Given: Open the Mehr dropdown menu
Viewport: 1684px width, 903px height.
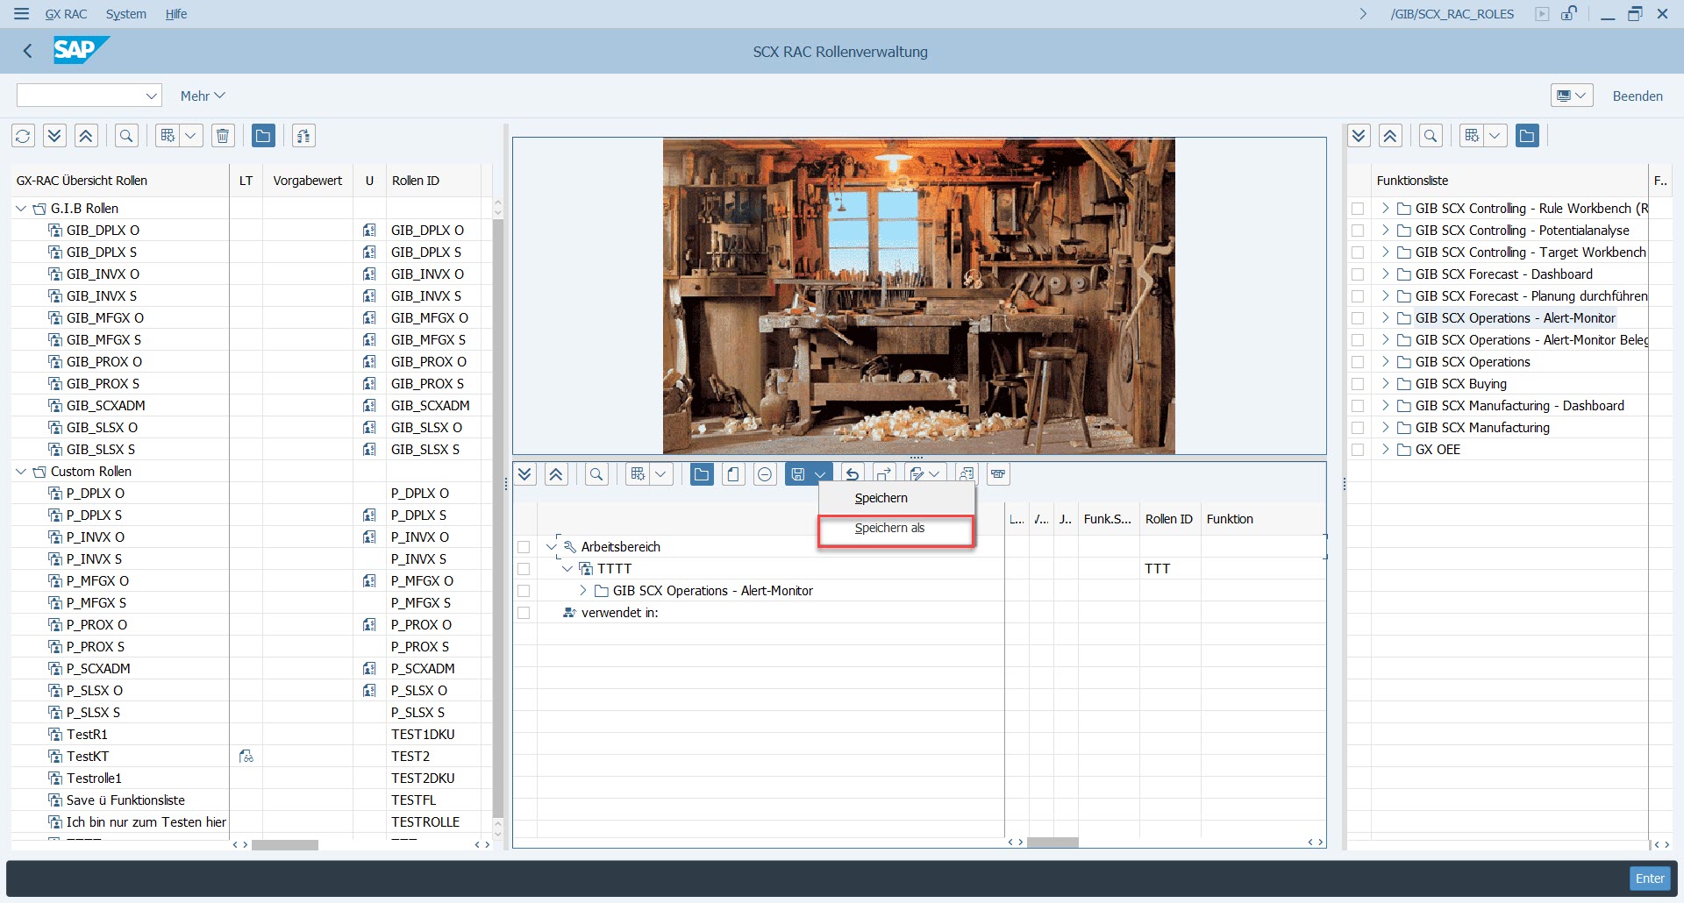Looking at the screenshot, I should coord(203,96).
